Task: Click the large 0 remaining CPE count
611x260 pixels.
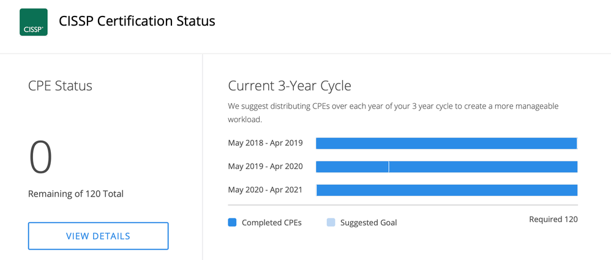Action: [x=41, y=157]
